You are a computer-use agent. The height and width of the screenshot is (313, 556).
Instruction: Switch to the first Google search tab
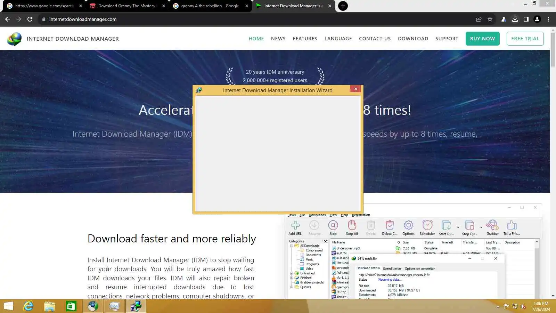click(x=44, y=6)
